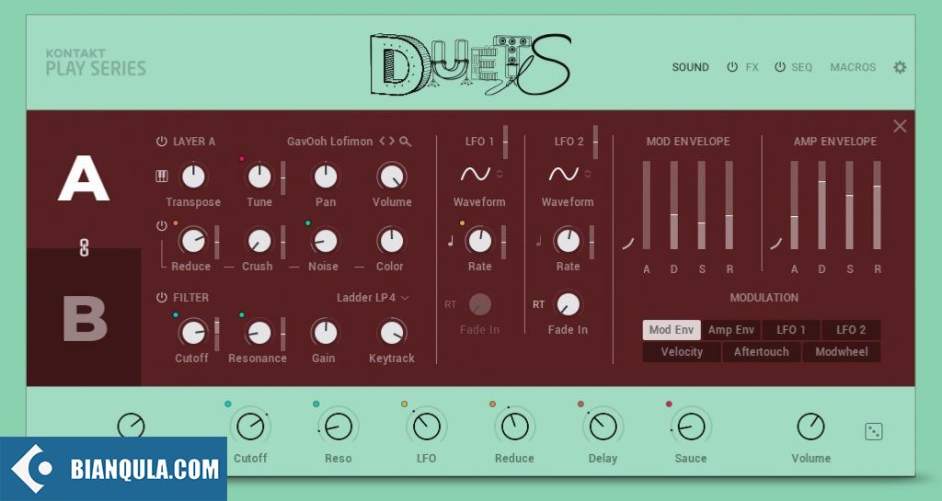Toggle LFO 1 tempo sync note icon
This screenshot has width=942, height=501.
(x=450, y=241)
